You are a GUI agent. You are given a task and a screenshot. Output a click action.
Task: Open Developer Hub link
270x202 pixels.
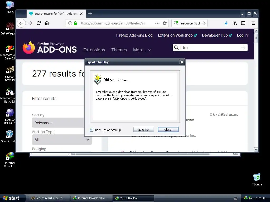pos(217,35)
